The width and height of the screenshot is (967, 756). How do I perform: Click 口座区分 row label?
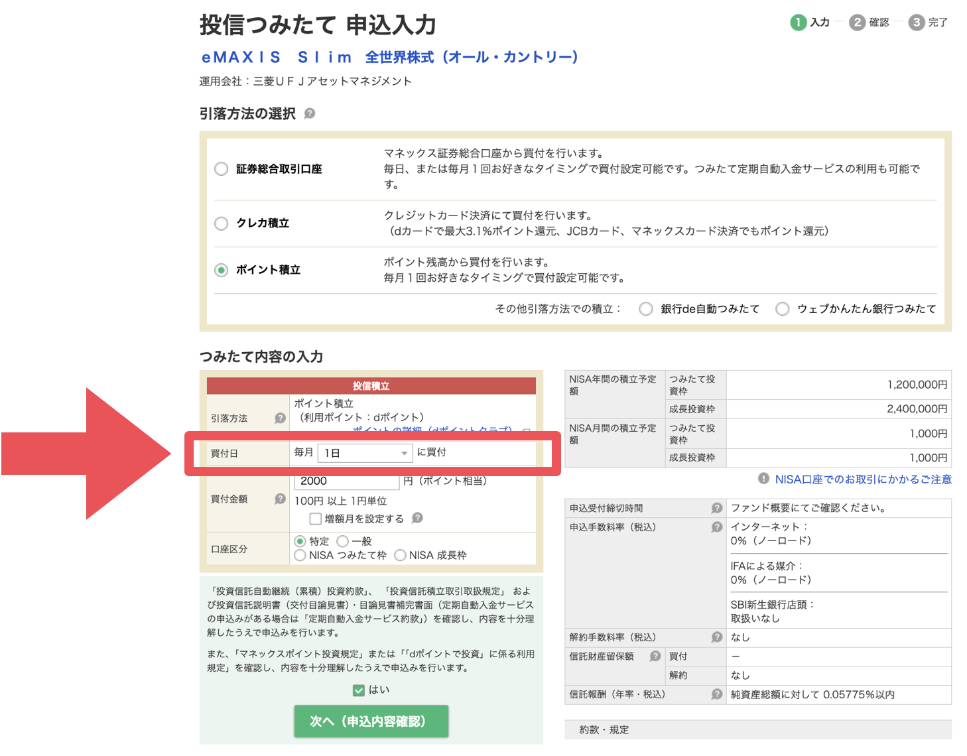[229, 549]
